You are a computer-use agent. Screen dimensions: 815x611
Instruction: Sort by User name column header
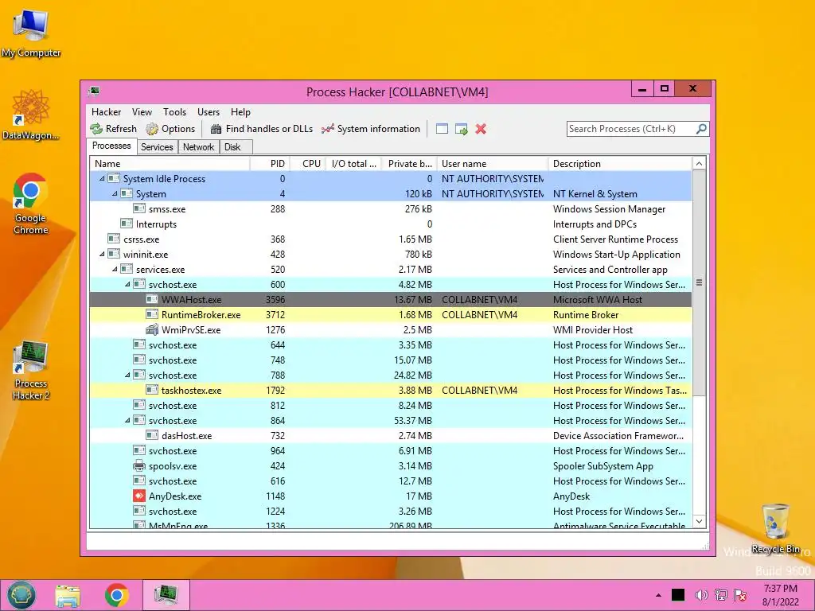[493, 164]
